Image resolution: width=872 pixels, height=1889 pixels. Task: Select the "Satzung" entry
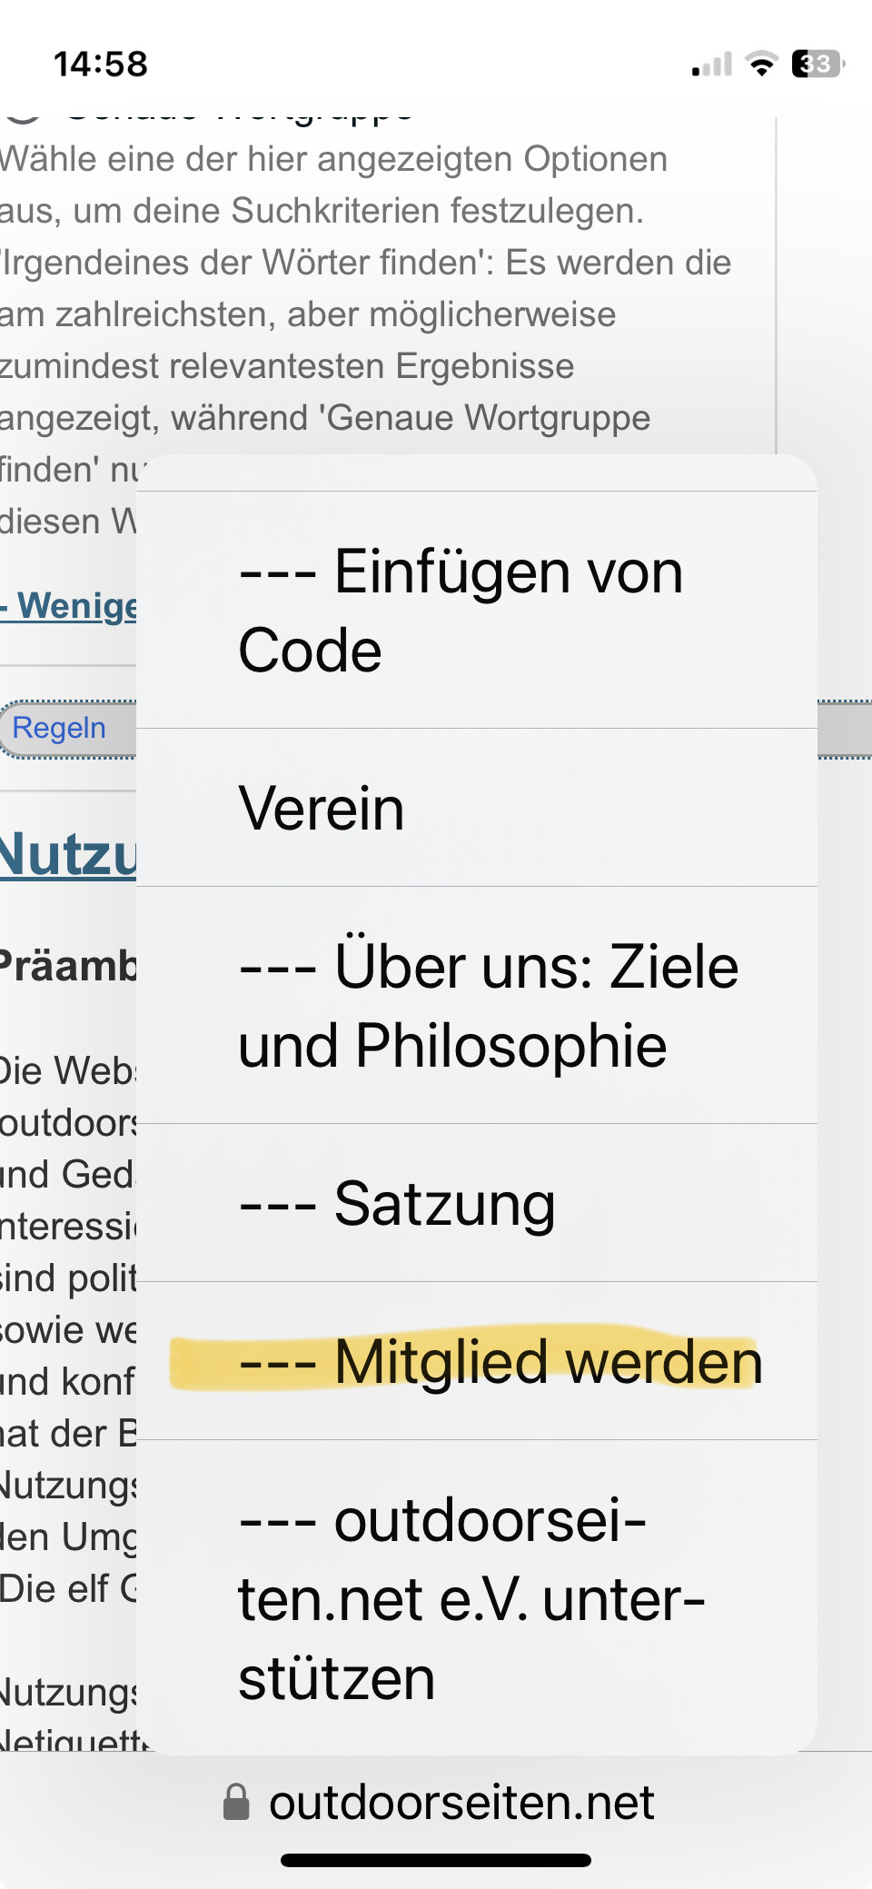(476, 1203)
